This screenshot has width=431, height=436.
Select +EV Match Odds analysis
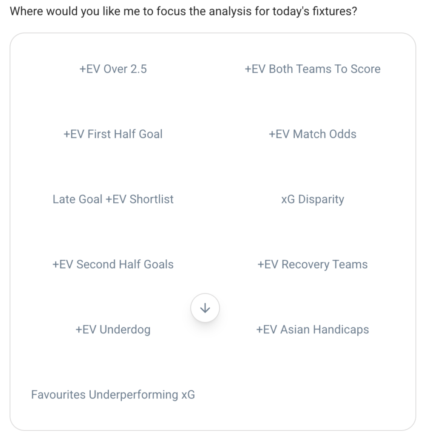(x=312, y=134)
